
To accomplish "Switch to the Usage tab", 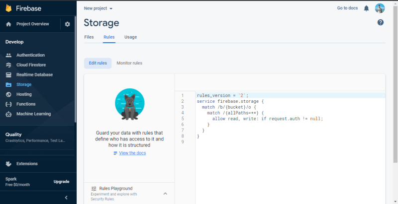I will click(131, 37).
